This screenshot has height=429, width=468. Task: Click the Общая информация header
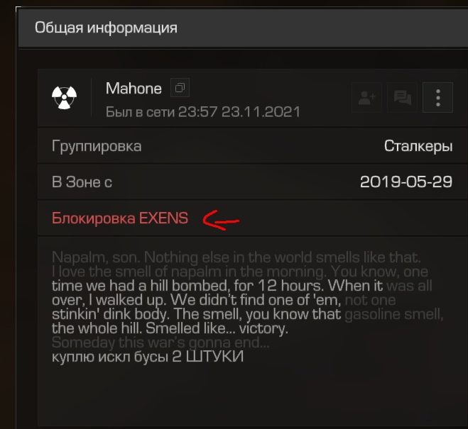106,28
